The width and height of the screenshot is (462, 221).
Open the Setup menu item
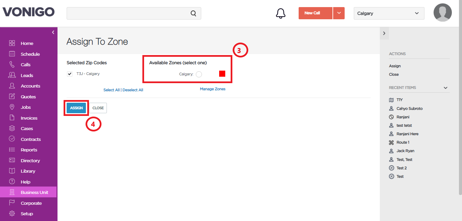[x=27, y=214]
